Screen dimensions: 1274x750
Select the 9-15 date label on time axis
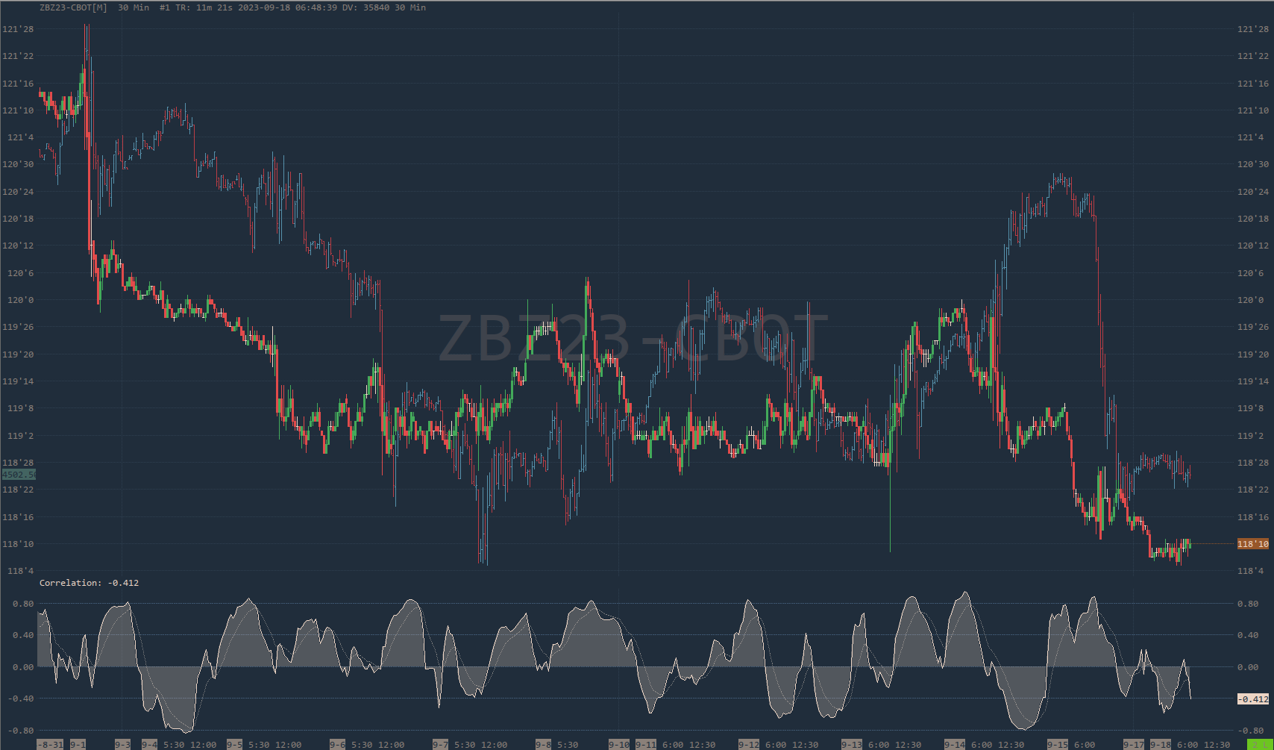coord(1058,745)
